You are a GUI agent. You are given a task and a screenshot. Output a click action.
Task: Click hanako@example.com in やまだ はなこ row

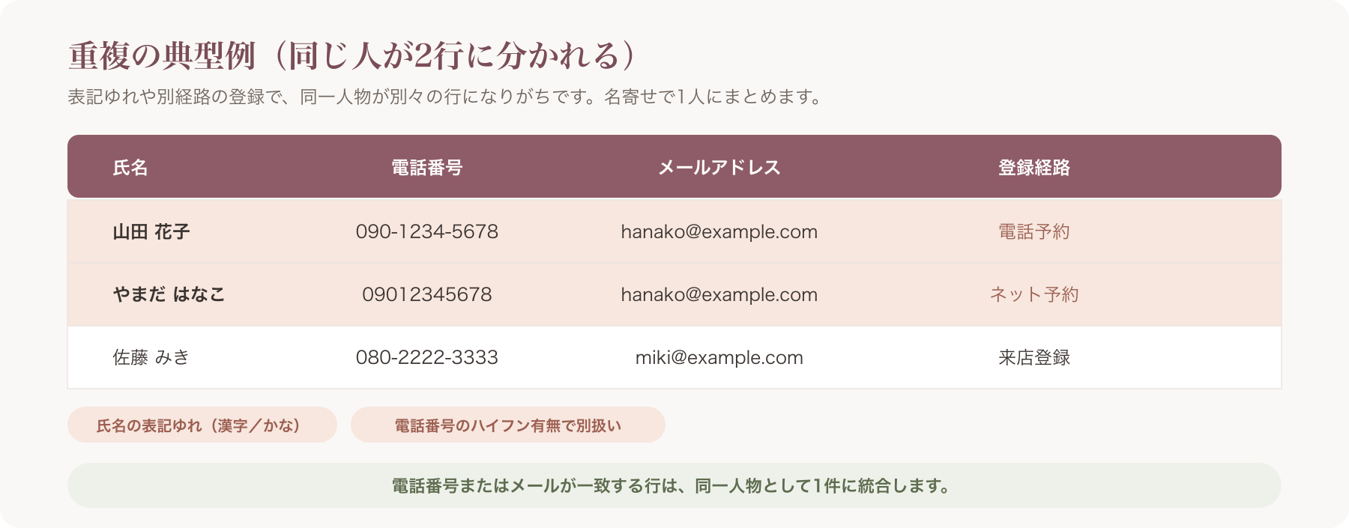click(719, 295)
